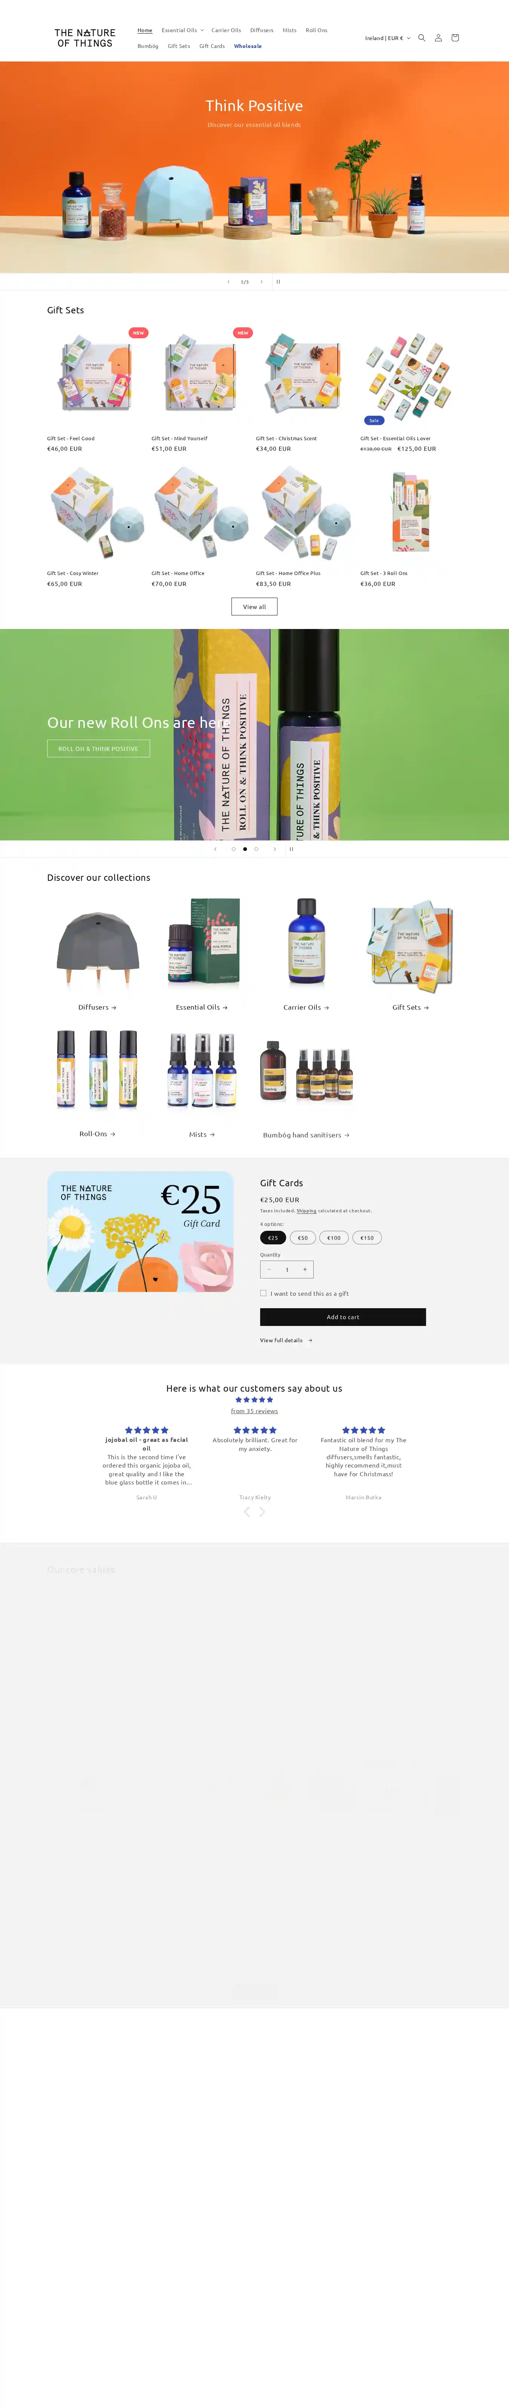Show next customer review arrow

(x=262, y=1512)
